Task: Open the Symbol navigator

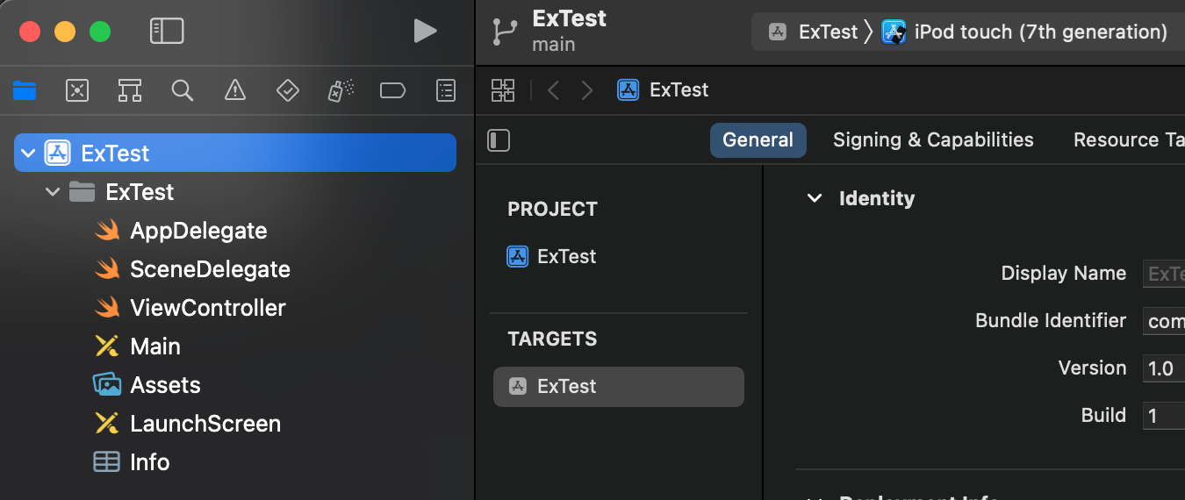Action: click(130, 90)
